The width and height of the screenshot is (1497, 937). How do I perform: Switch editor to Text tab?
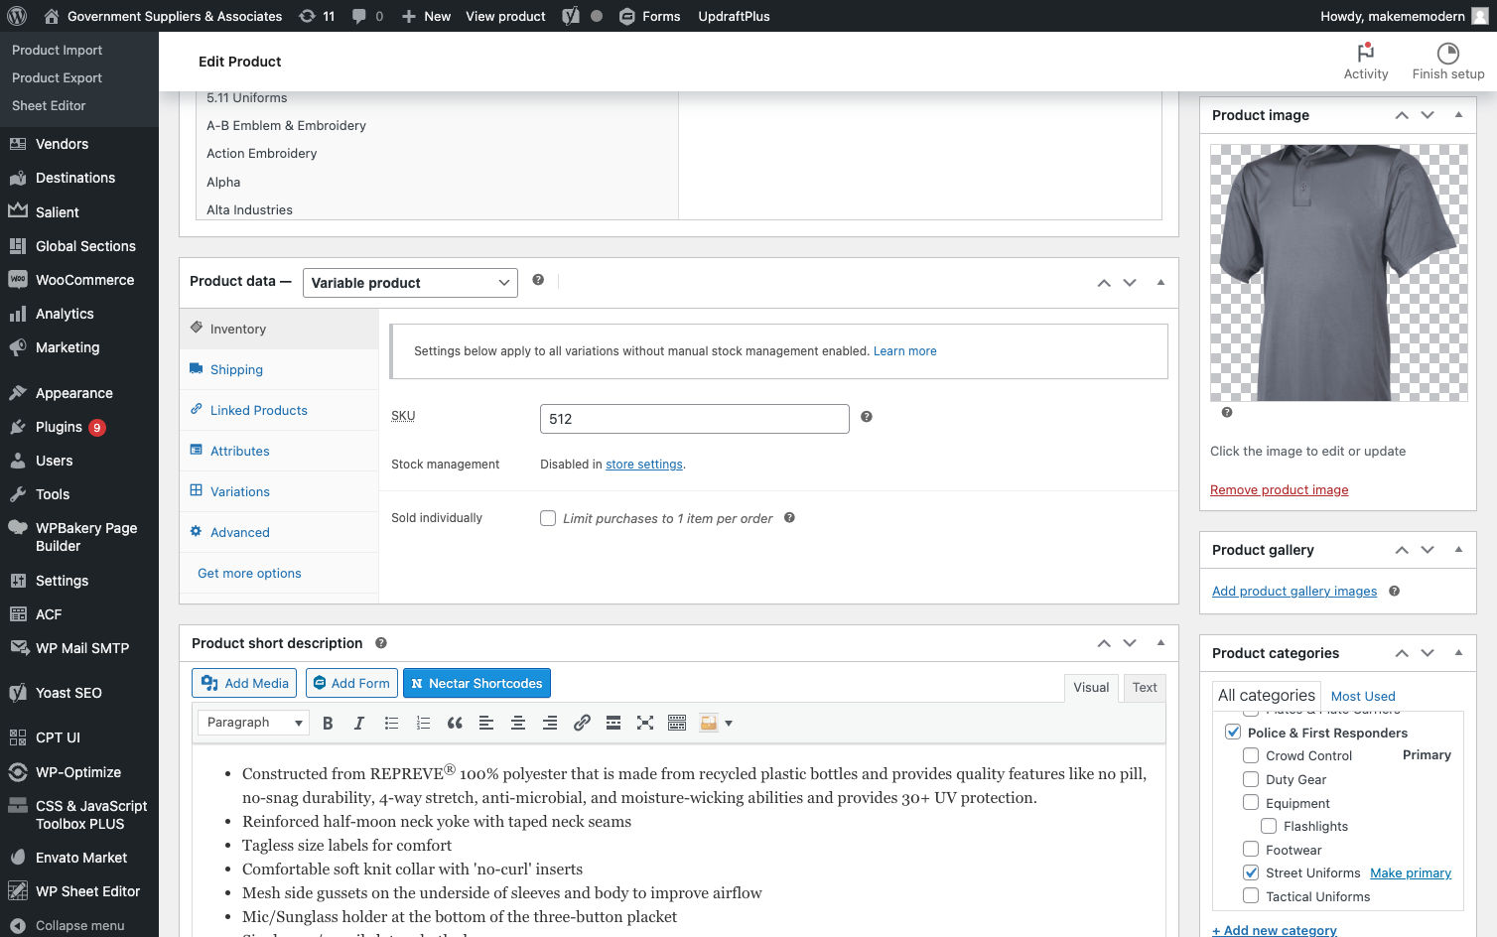[x=1145, y=687]
